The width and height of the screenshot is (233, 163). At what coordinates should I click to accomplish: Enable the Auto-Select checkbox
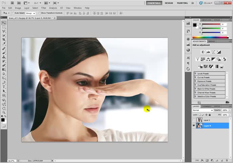point(13,13)
